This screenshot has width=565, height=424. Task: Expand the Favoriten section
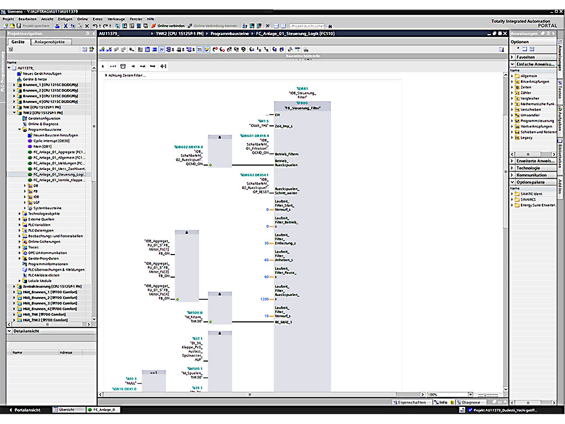pyautogui.click(x=512, y=57)
